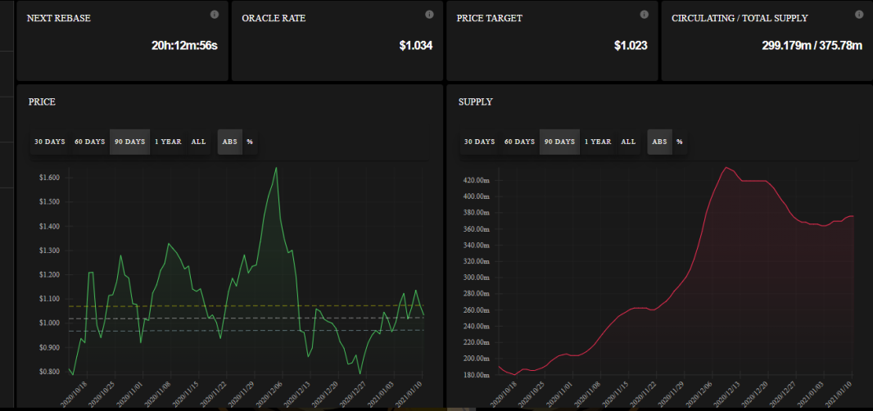Click the $1.600 price axis label
Viewport: 873px width, 411px height.
pyautogui.click(x=48, y=178)
